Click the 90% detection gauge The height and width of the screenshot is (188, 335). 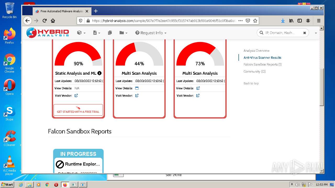point(78,54)
